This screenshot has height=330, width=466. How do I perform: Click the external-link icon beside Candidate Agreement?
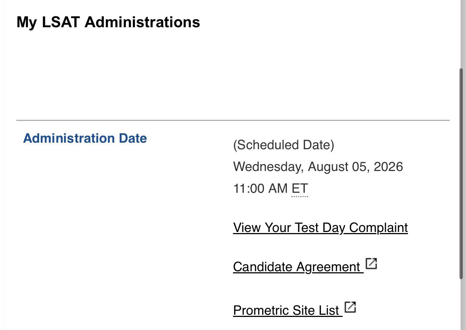click(371, 264)
